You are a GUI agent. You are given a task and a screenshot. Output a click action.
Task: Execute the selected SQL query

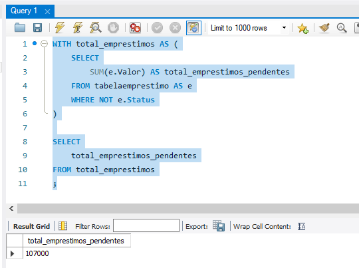click(x=60, y=28)
